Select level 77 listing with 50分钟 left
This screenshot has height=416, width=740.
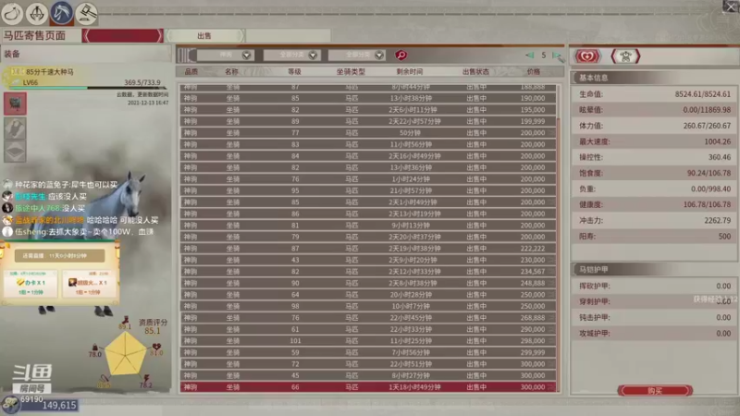click(x=368, y=133)
